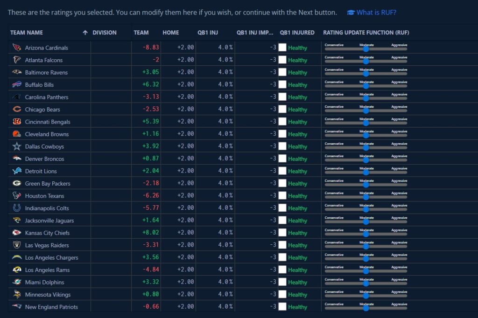Click the graduation cap icon beside What is RUF

pyautogui.click(x=351, y=13)
